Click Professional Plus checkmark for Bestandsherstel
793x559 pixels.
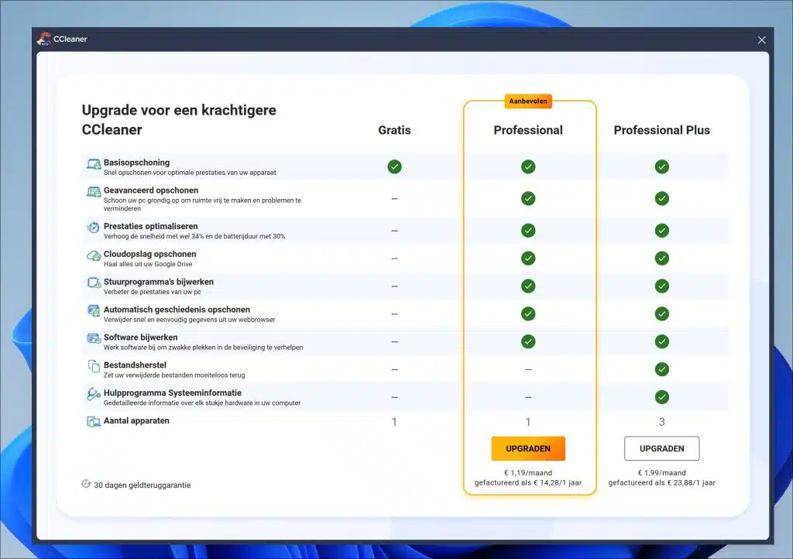pos(661,369)
